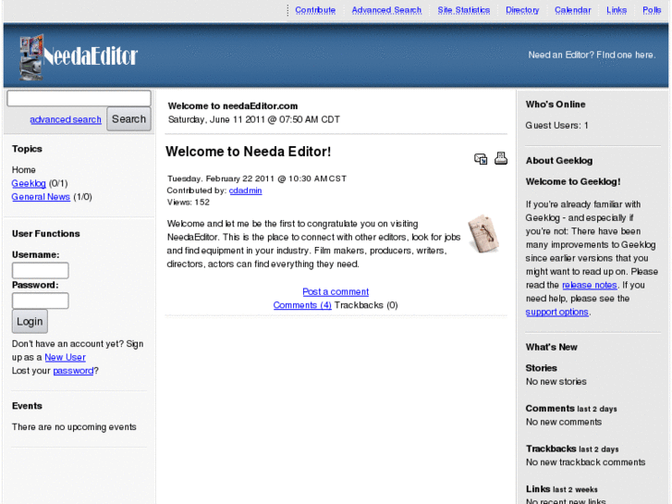Open the support options link
Image resolution: width=672 pixels, height=504 pixels.
(557, 313)
